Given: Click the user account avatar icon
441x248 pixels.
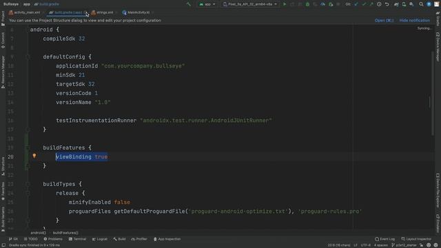Looking at the screenshot, I should [x=436, y=4].
